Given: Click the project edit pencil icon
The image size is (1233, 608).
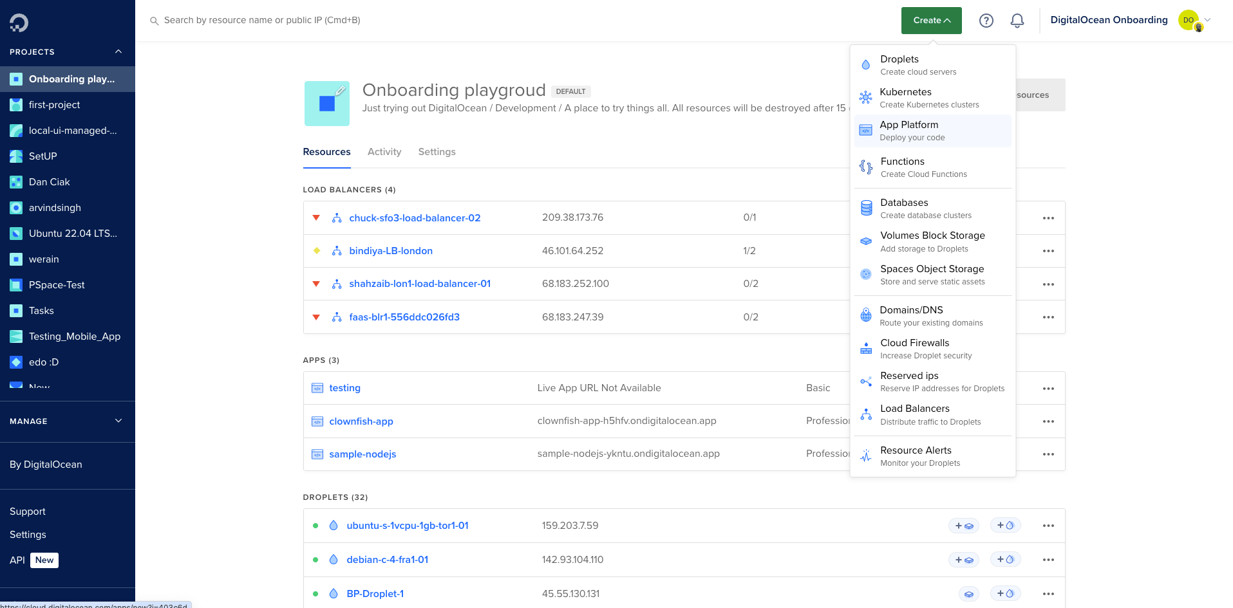Looking at the screenshot, I should tap(340, 91).
